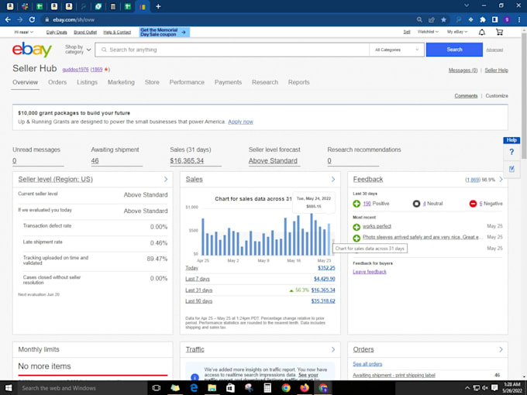Open the All Categories dropdown
This screenshot has width=527, height=395.
tap(397, 50)
